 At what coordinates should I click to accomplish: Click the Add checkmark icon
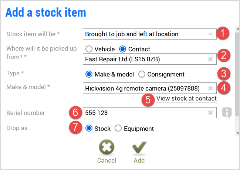coord(139,148)
